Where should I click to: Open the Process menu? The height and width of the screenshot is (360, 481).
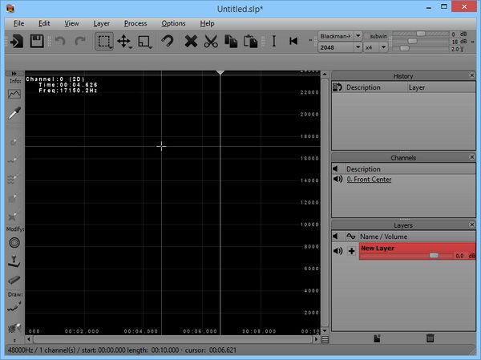pos(134,23)
